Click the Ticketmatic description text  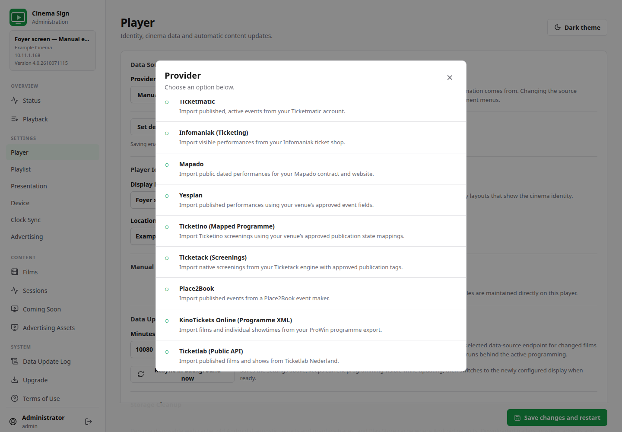click(262, 111)
